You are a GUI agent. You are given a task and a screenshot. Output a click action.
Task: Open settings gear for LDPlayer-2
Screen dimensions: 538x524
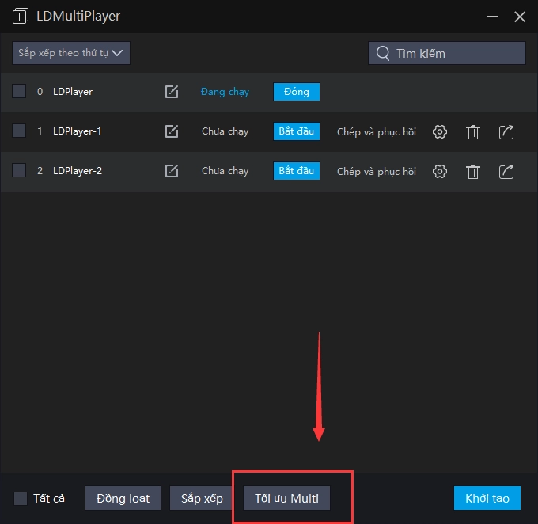[440, 171]
